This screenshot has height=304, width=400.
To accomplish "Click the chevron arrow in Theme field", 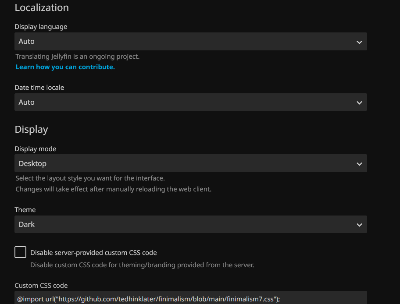I will pyautogui.click(x=359, y=225).
